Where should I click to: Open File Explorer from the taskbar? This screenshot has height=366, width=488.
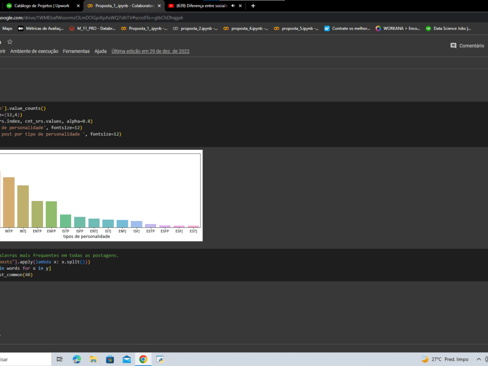tap(93, 359)
